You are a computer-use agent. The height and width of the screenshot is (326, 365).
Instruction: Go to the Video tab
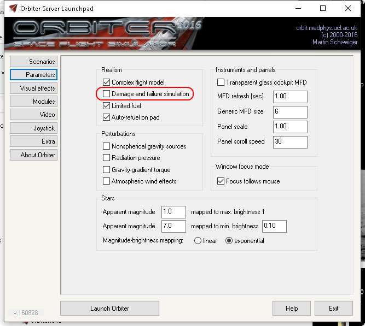[33, 115]
